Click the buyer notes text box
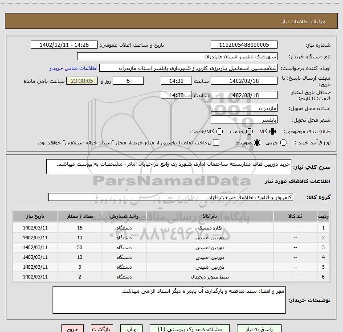This screenshot has height=332, width=343. coord(169,300)
